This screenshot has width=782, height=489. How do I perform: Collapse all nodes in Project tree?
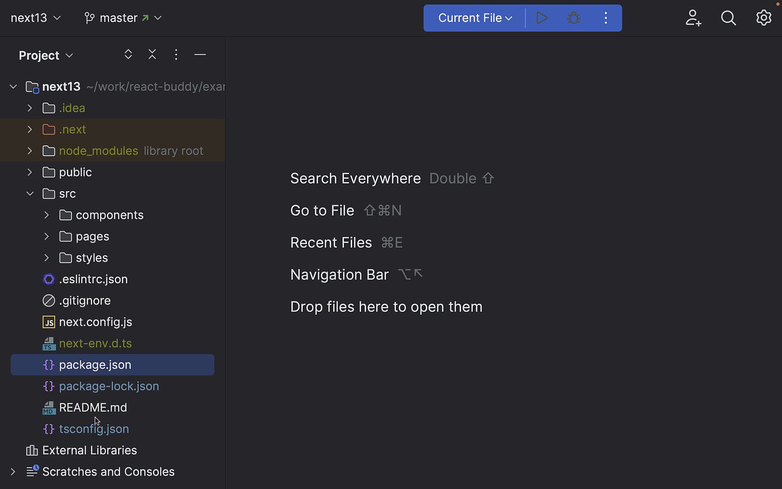tap(152, 54)
